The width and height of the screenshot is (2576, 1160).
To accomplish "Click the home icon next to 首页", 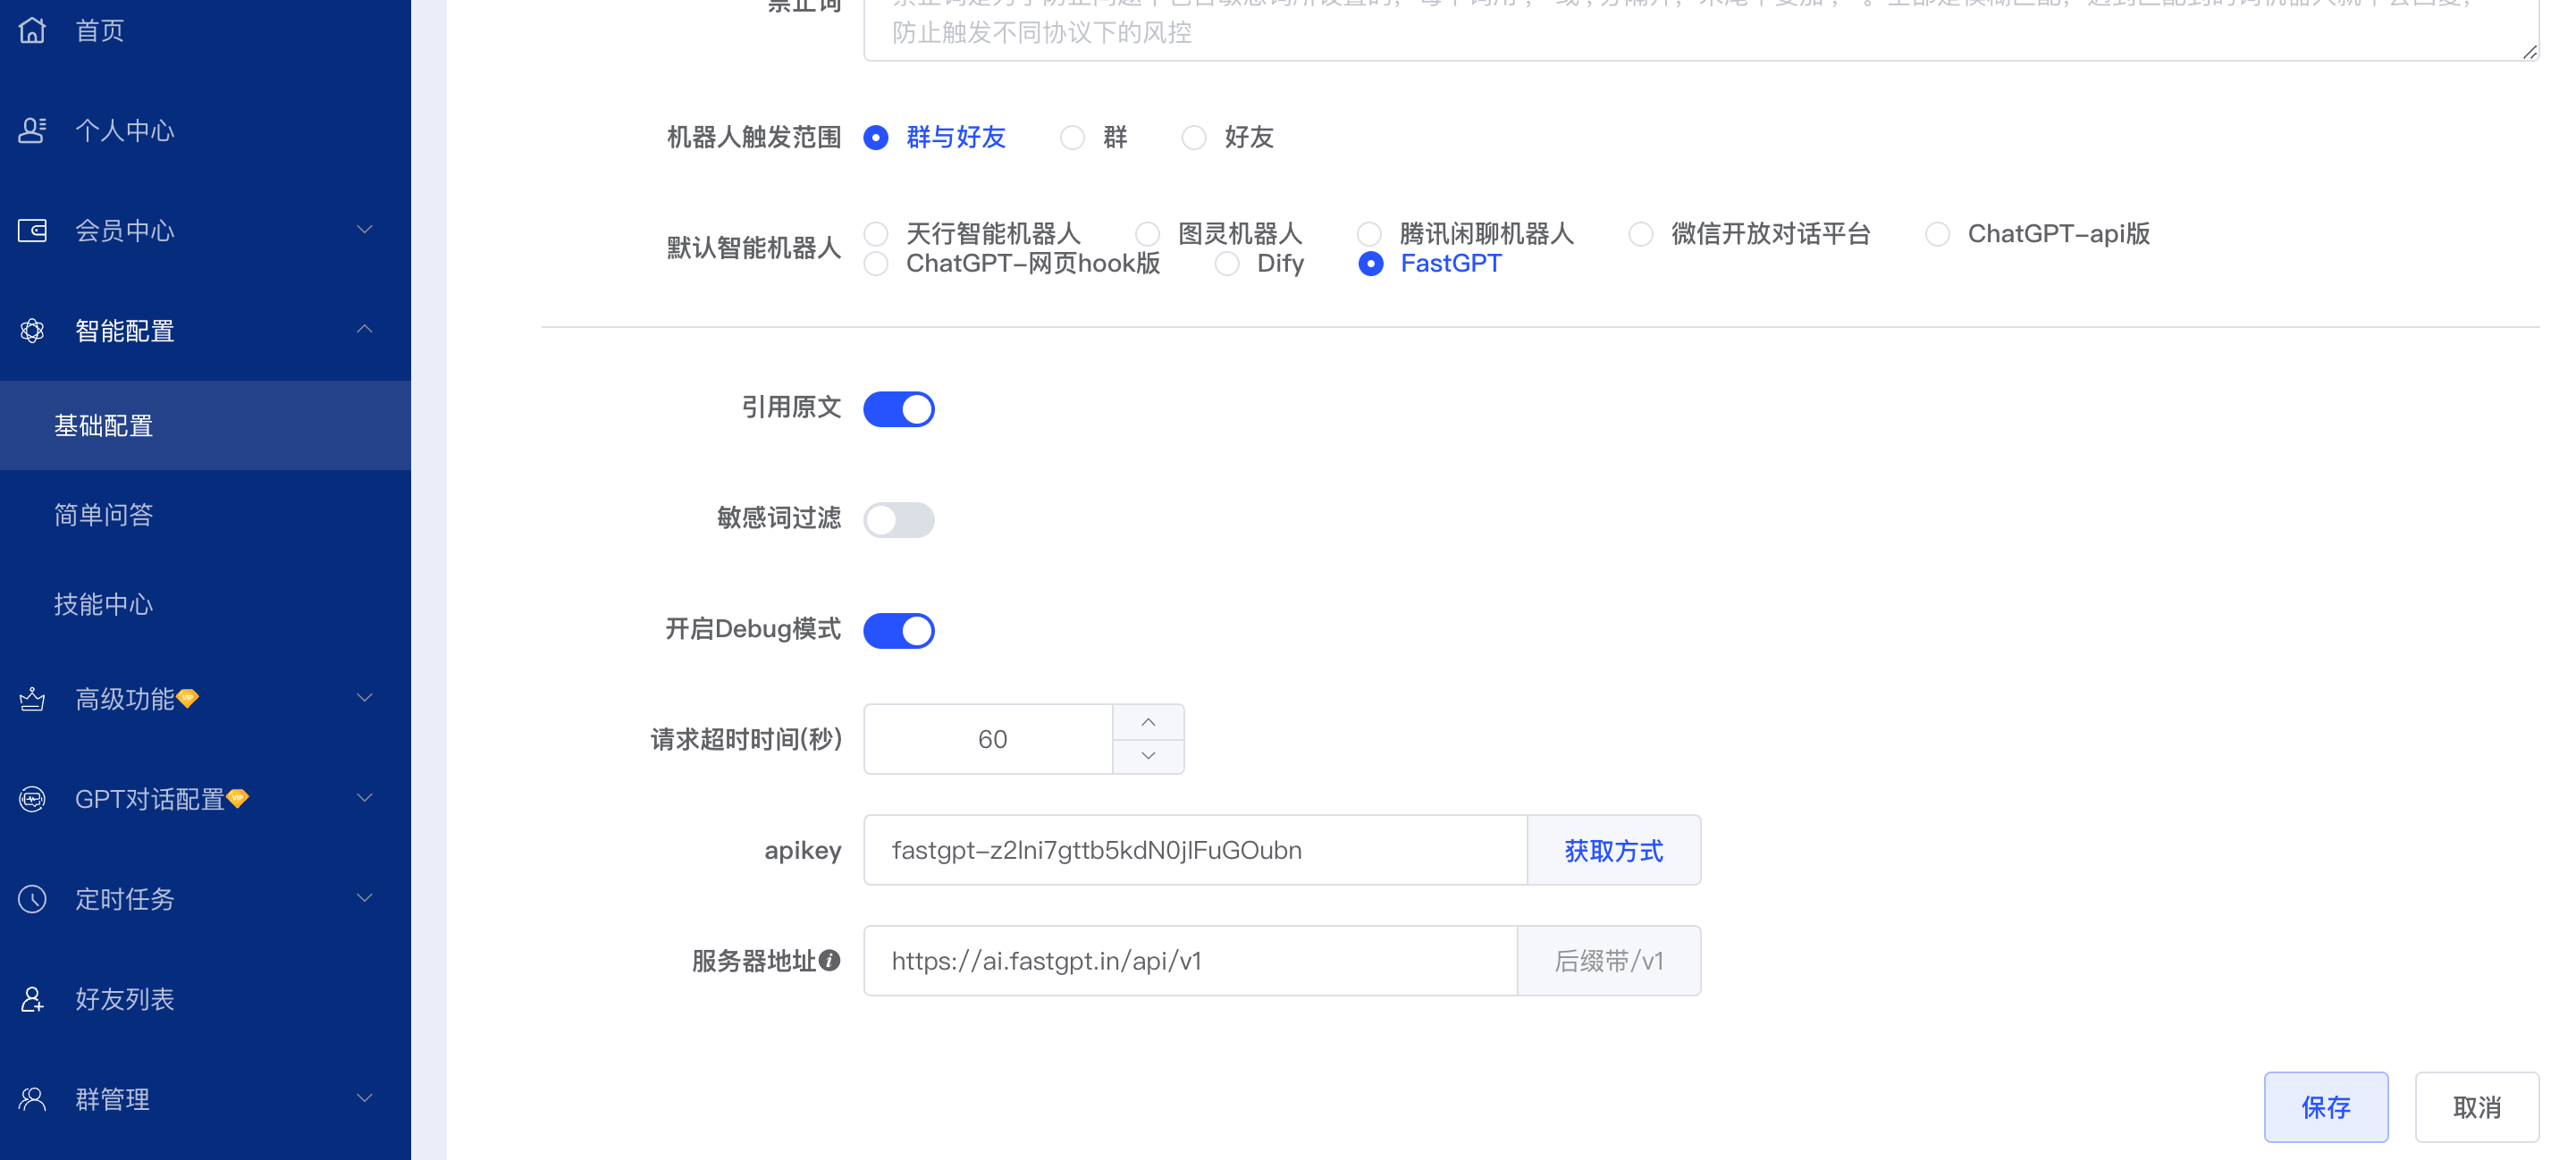I will 33,30.
